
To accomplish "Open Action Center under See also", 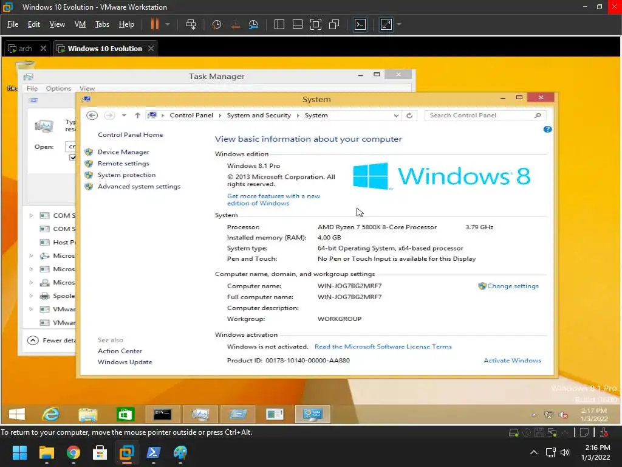I will pos(120,351).
